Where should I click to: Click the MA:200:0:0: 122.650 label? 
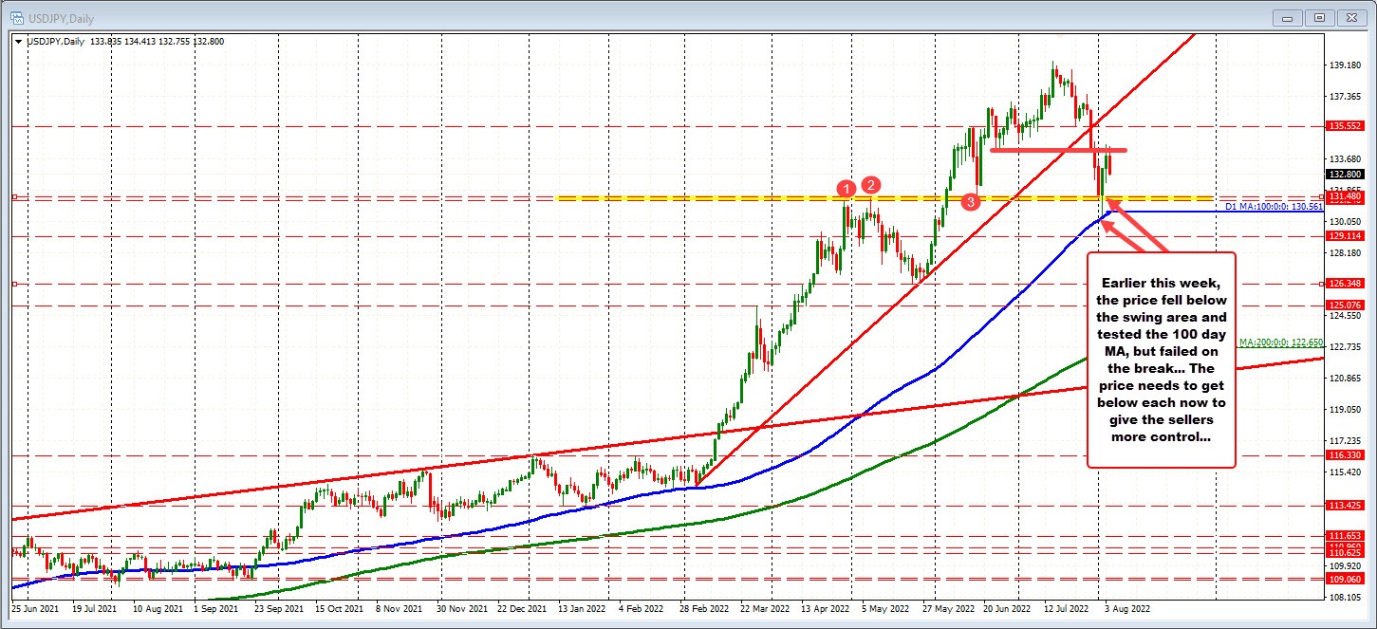click(1280, 342)
